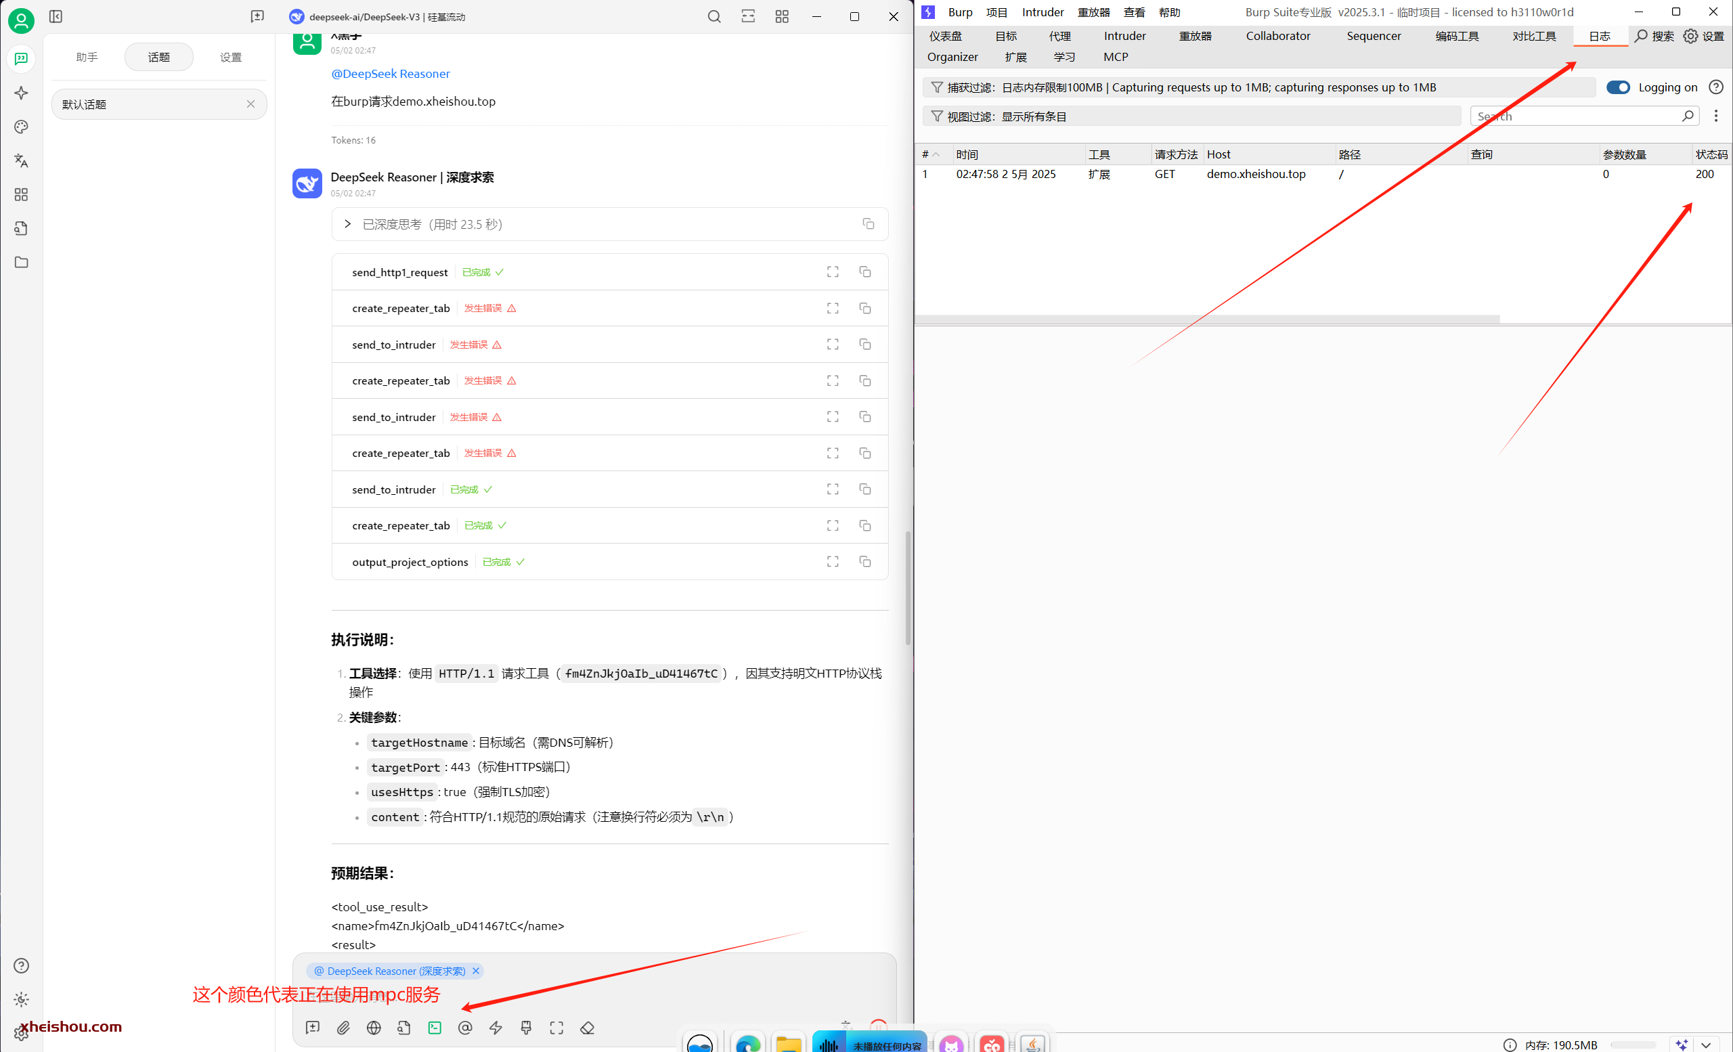The image size is (1733, 1052).
Task: Expand the deep thinking section chevron
Action: 347,223
